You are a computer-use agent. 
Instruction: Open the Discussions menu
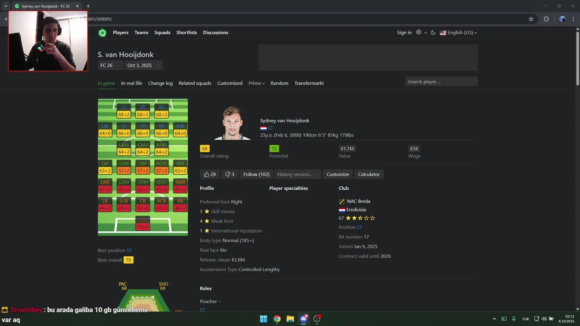[x=216, y=33]
